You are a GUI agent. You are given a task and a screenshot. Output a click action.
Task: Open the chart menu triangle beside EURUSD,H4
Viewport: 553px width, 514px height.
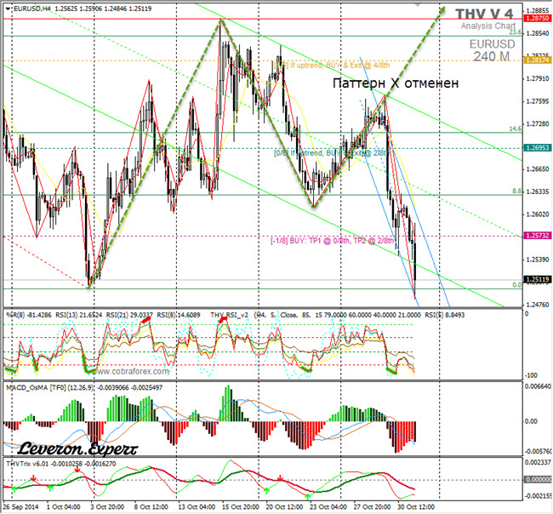tap(9, 9)
